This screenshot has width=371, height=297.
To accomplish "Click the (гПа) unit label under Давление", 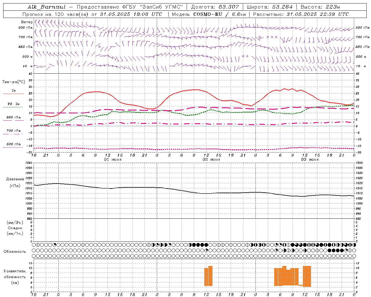I will pos(15,186).
